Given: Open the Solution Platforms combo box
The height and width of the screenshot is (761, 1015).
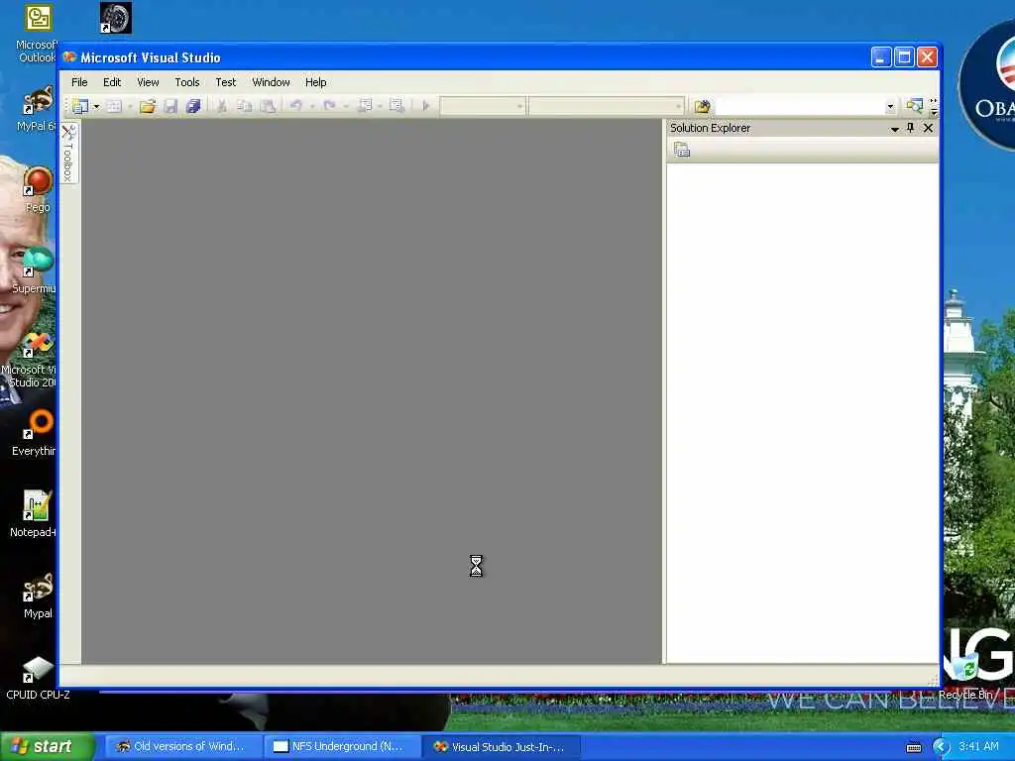Looking at the screenshot, I should point(606,106).
